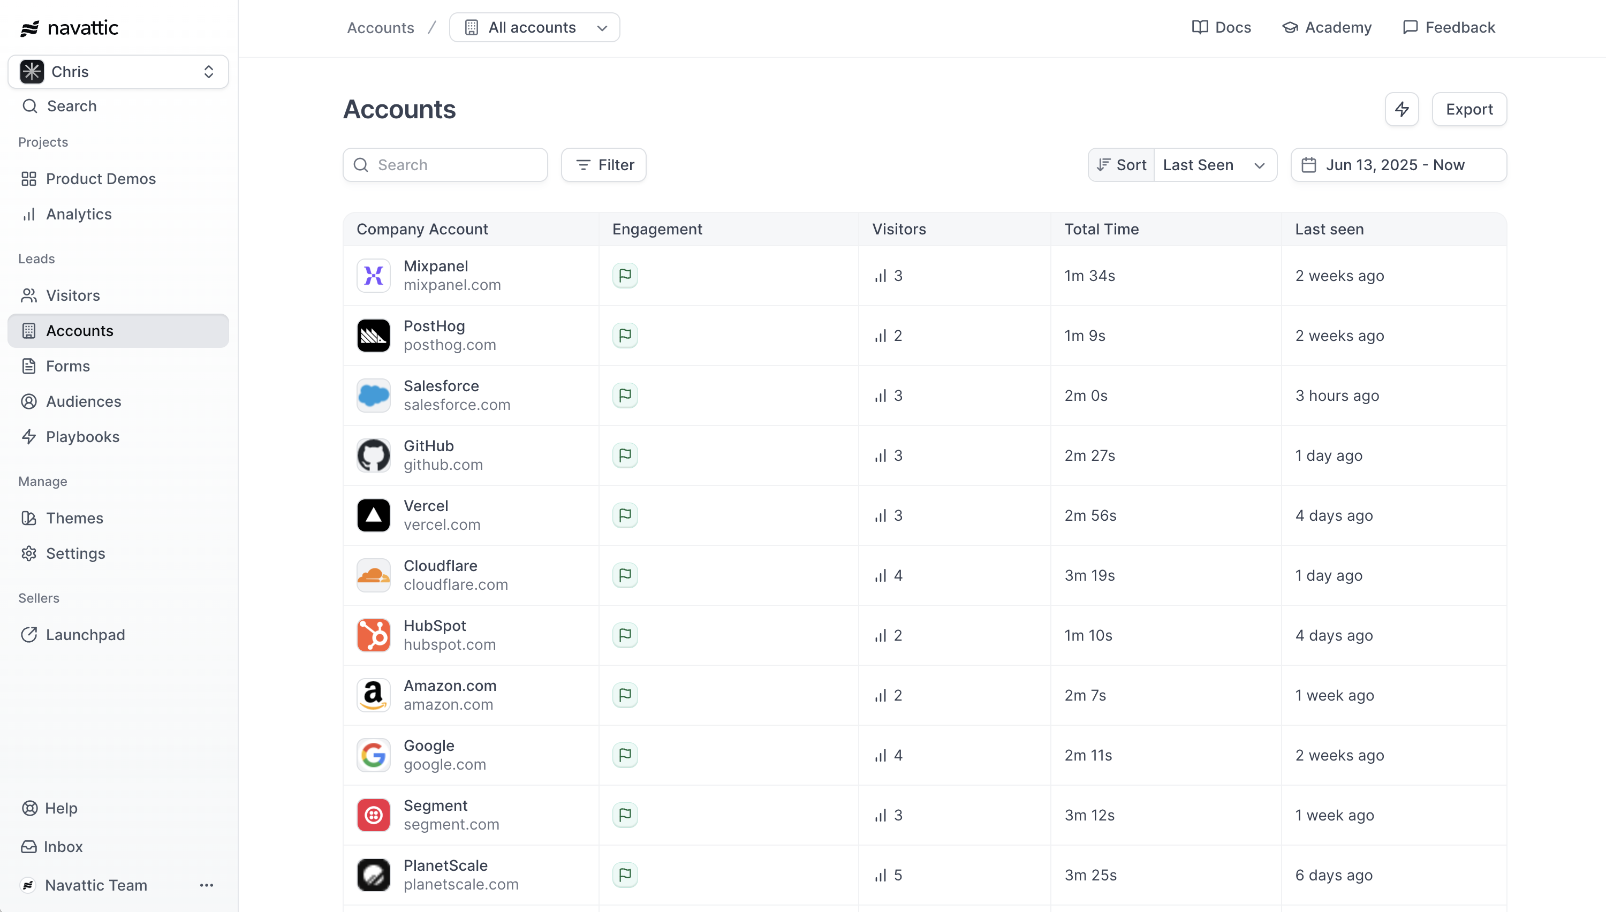Click the Amazon logo
1606x912 pixels.
coord(373,695)
